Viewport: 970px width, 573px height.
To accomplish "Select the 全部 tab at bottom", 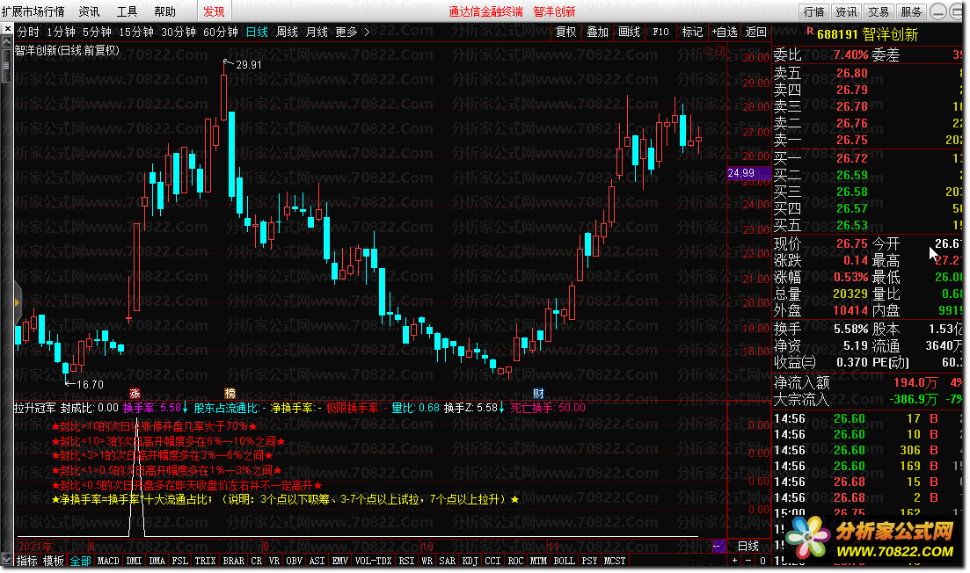I will coord(80,561).
